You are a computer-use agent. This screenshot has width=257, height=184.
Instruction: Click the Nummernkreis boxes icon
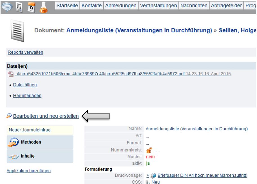[x=149, y=150]
